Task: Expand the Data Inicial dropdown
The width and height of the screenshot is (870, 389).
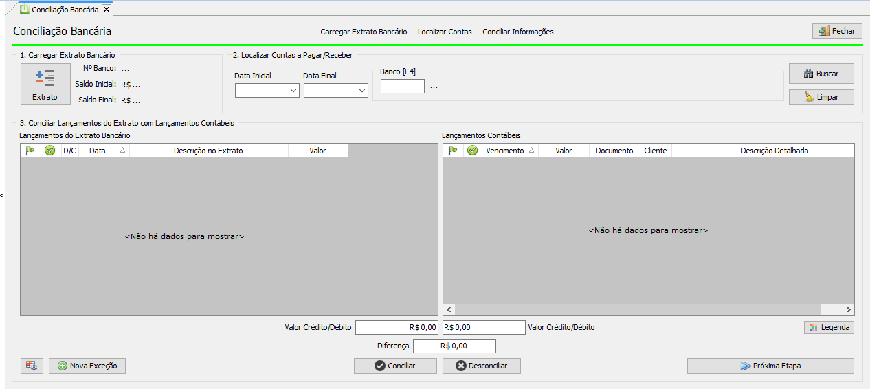Action: click(293, 90)
